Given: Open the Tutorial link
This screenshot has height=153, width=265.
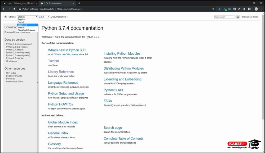Looking at the screenshot, I should (x=54, y=61).
